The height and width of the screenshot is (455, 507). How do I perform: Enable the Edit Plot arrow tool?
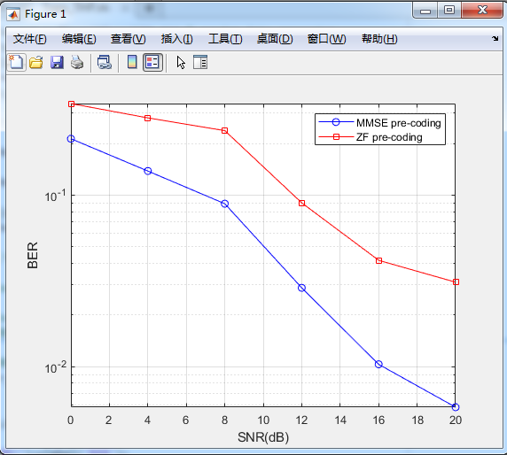[x=181, y=62]
